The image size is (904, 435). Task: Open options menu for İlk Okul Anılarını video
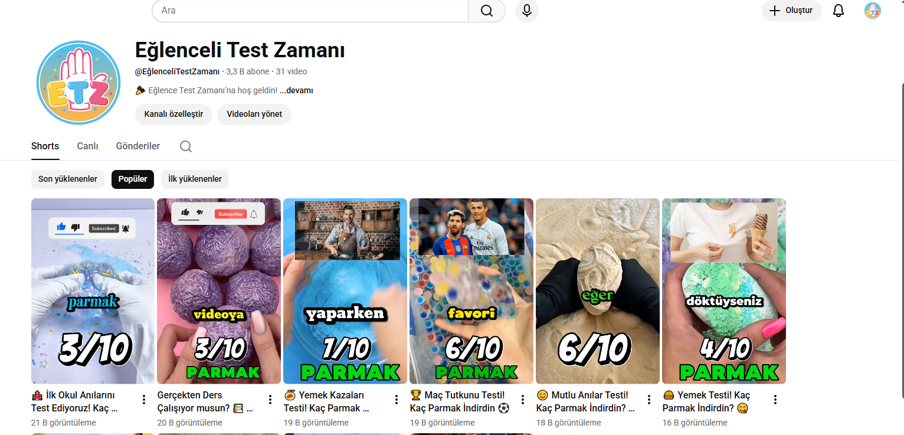point(144,400)
